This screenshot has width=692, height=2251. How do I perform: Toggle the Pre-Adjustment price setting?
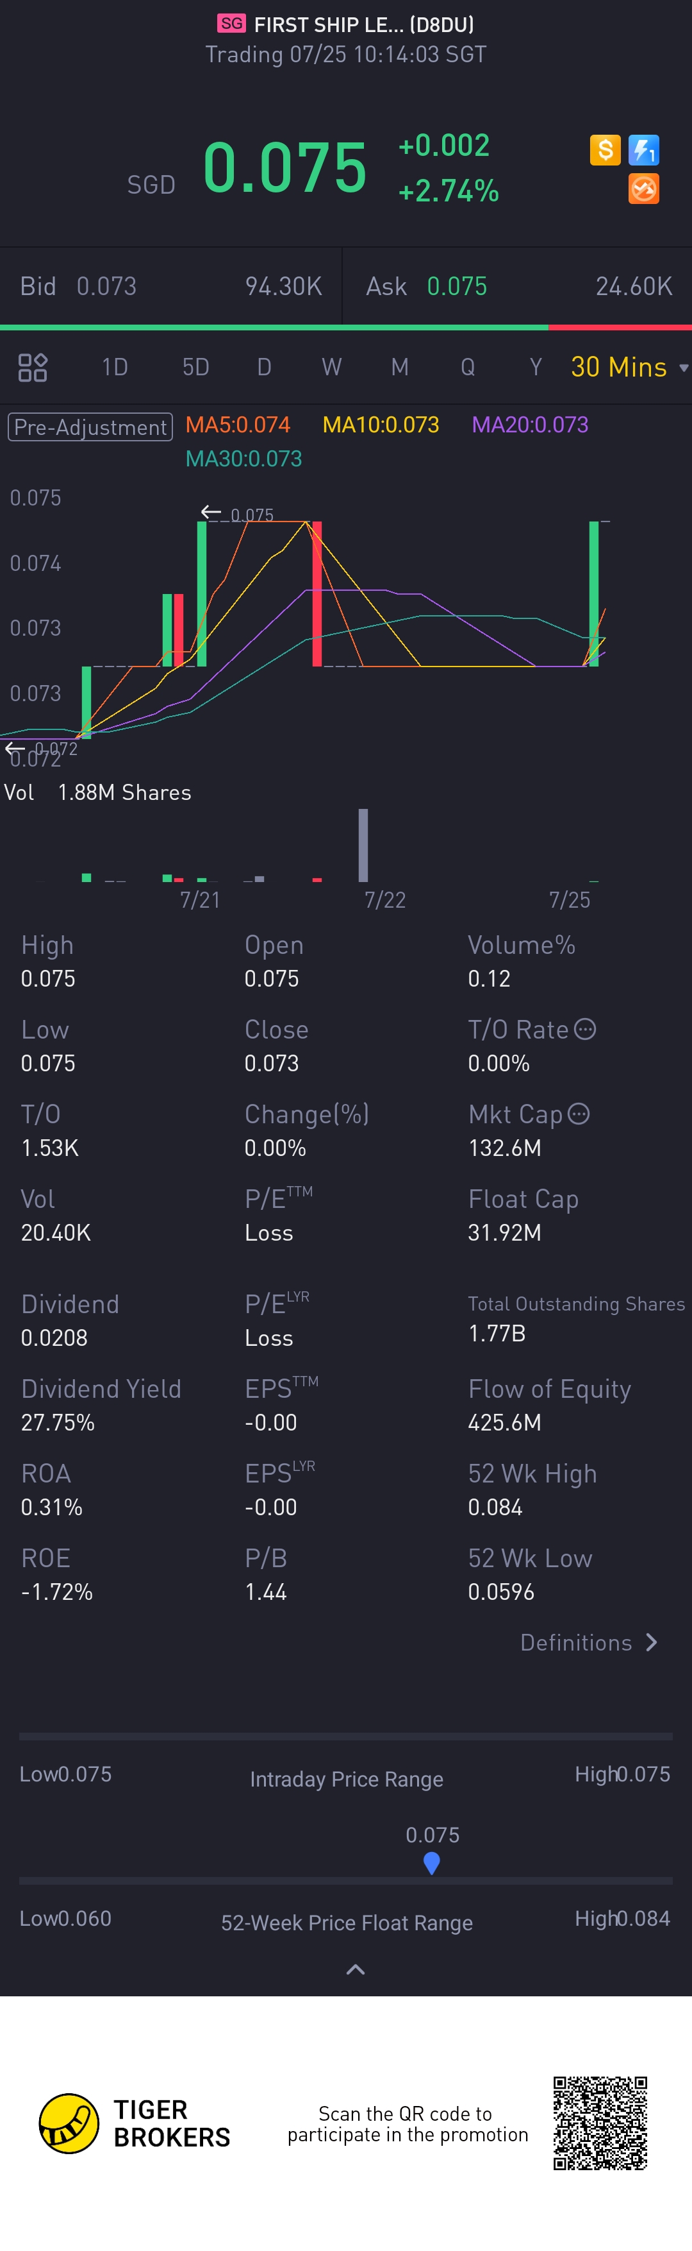(90, 427)
